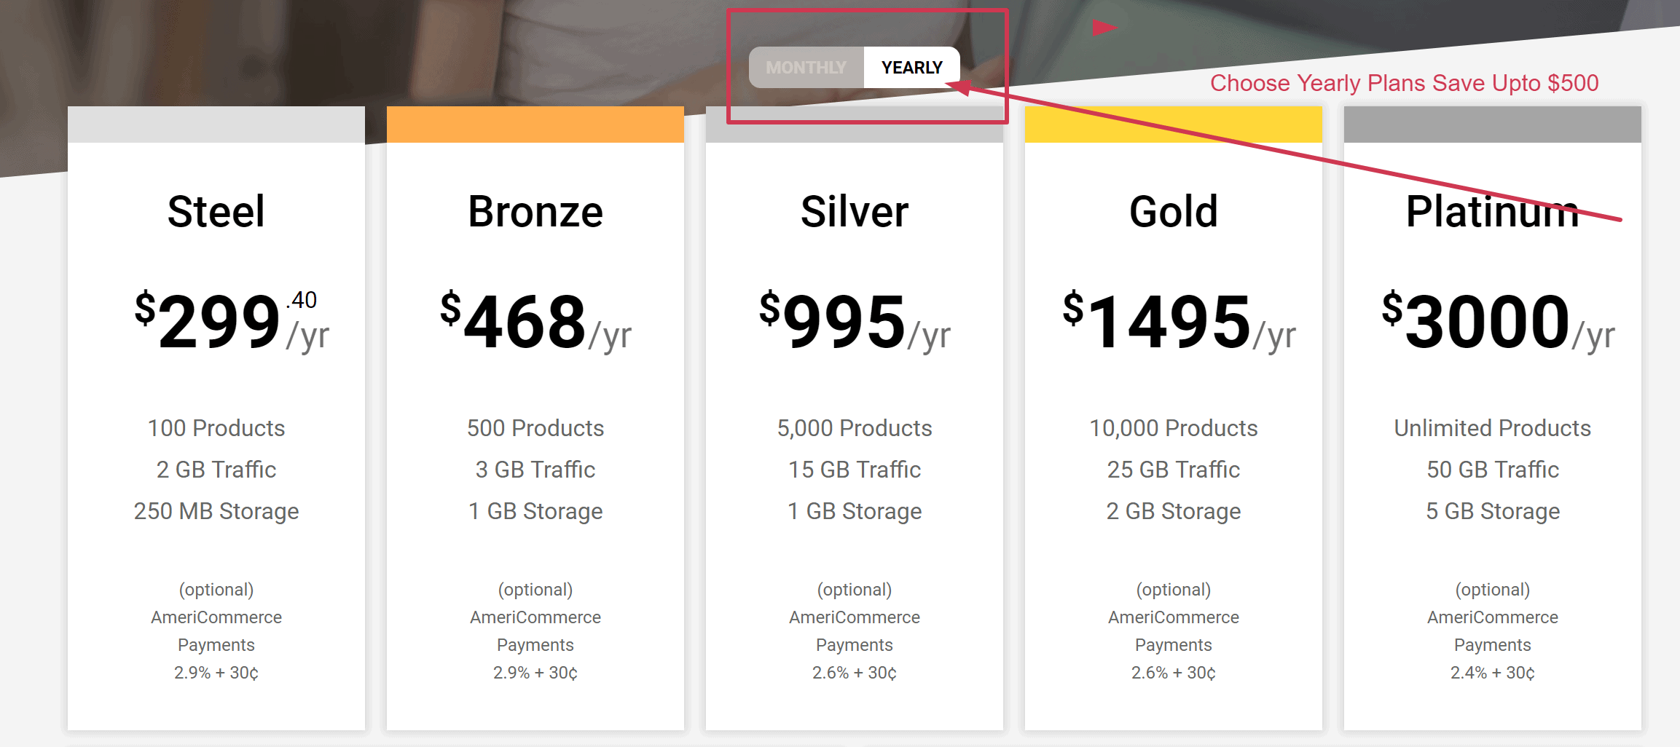Select the Yearly billing toggle
Screen dimensions: 1680x747
(911, 68)
